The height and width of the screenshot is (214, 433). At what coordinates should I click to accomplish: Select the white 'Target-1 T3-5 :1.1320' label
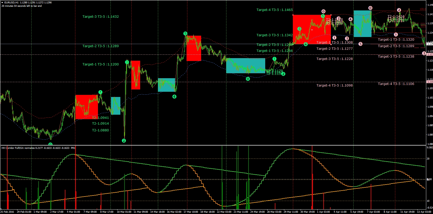point(396,39)
